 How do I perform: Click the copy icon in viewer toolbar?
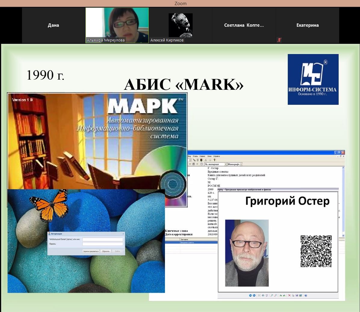pos(293,295)
